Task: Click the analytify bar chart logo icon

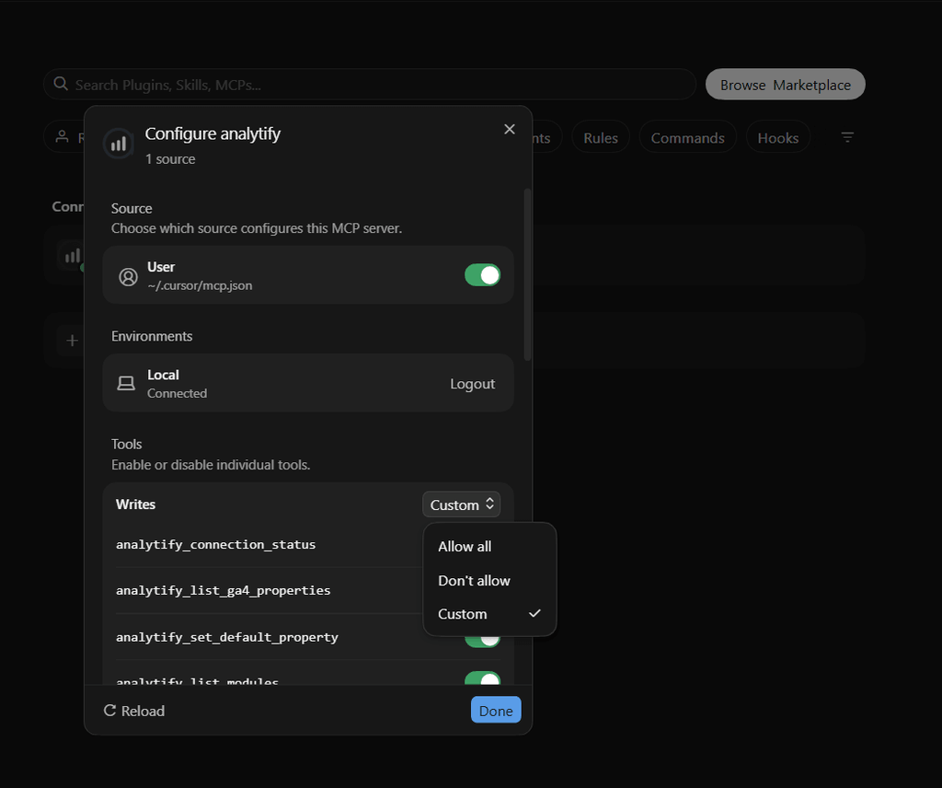Action: tap(119, 144)
